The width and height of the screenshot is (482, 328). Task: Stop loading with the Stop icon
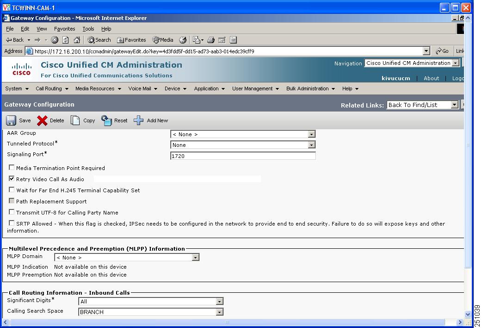pyautogui.click(x=55, y=40)
